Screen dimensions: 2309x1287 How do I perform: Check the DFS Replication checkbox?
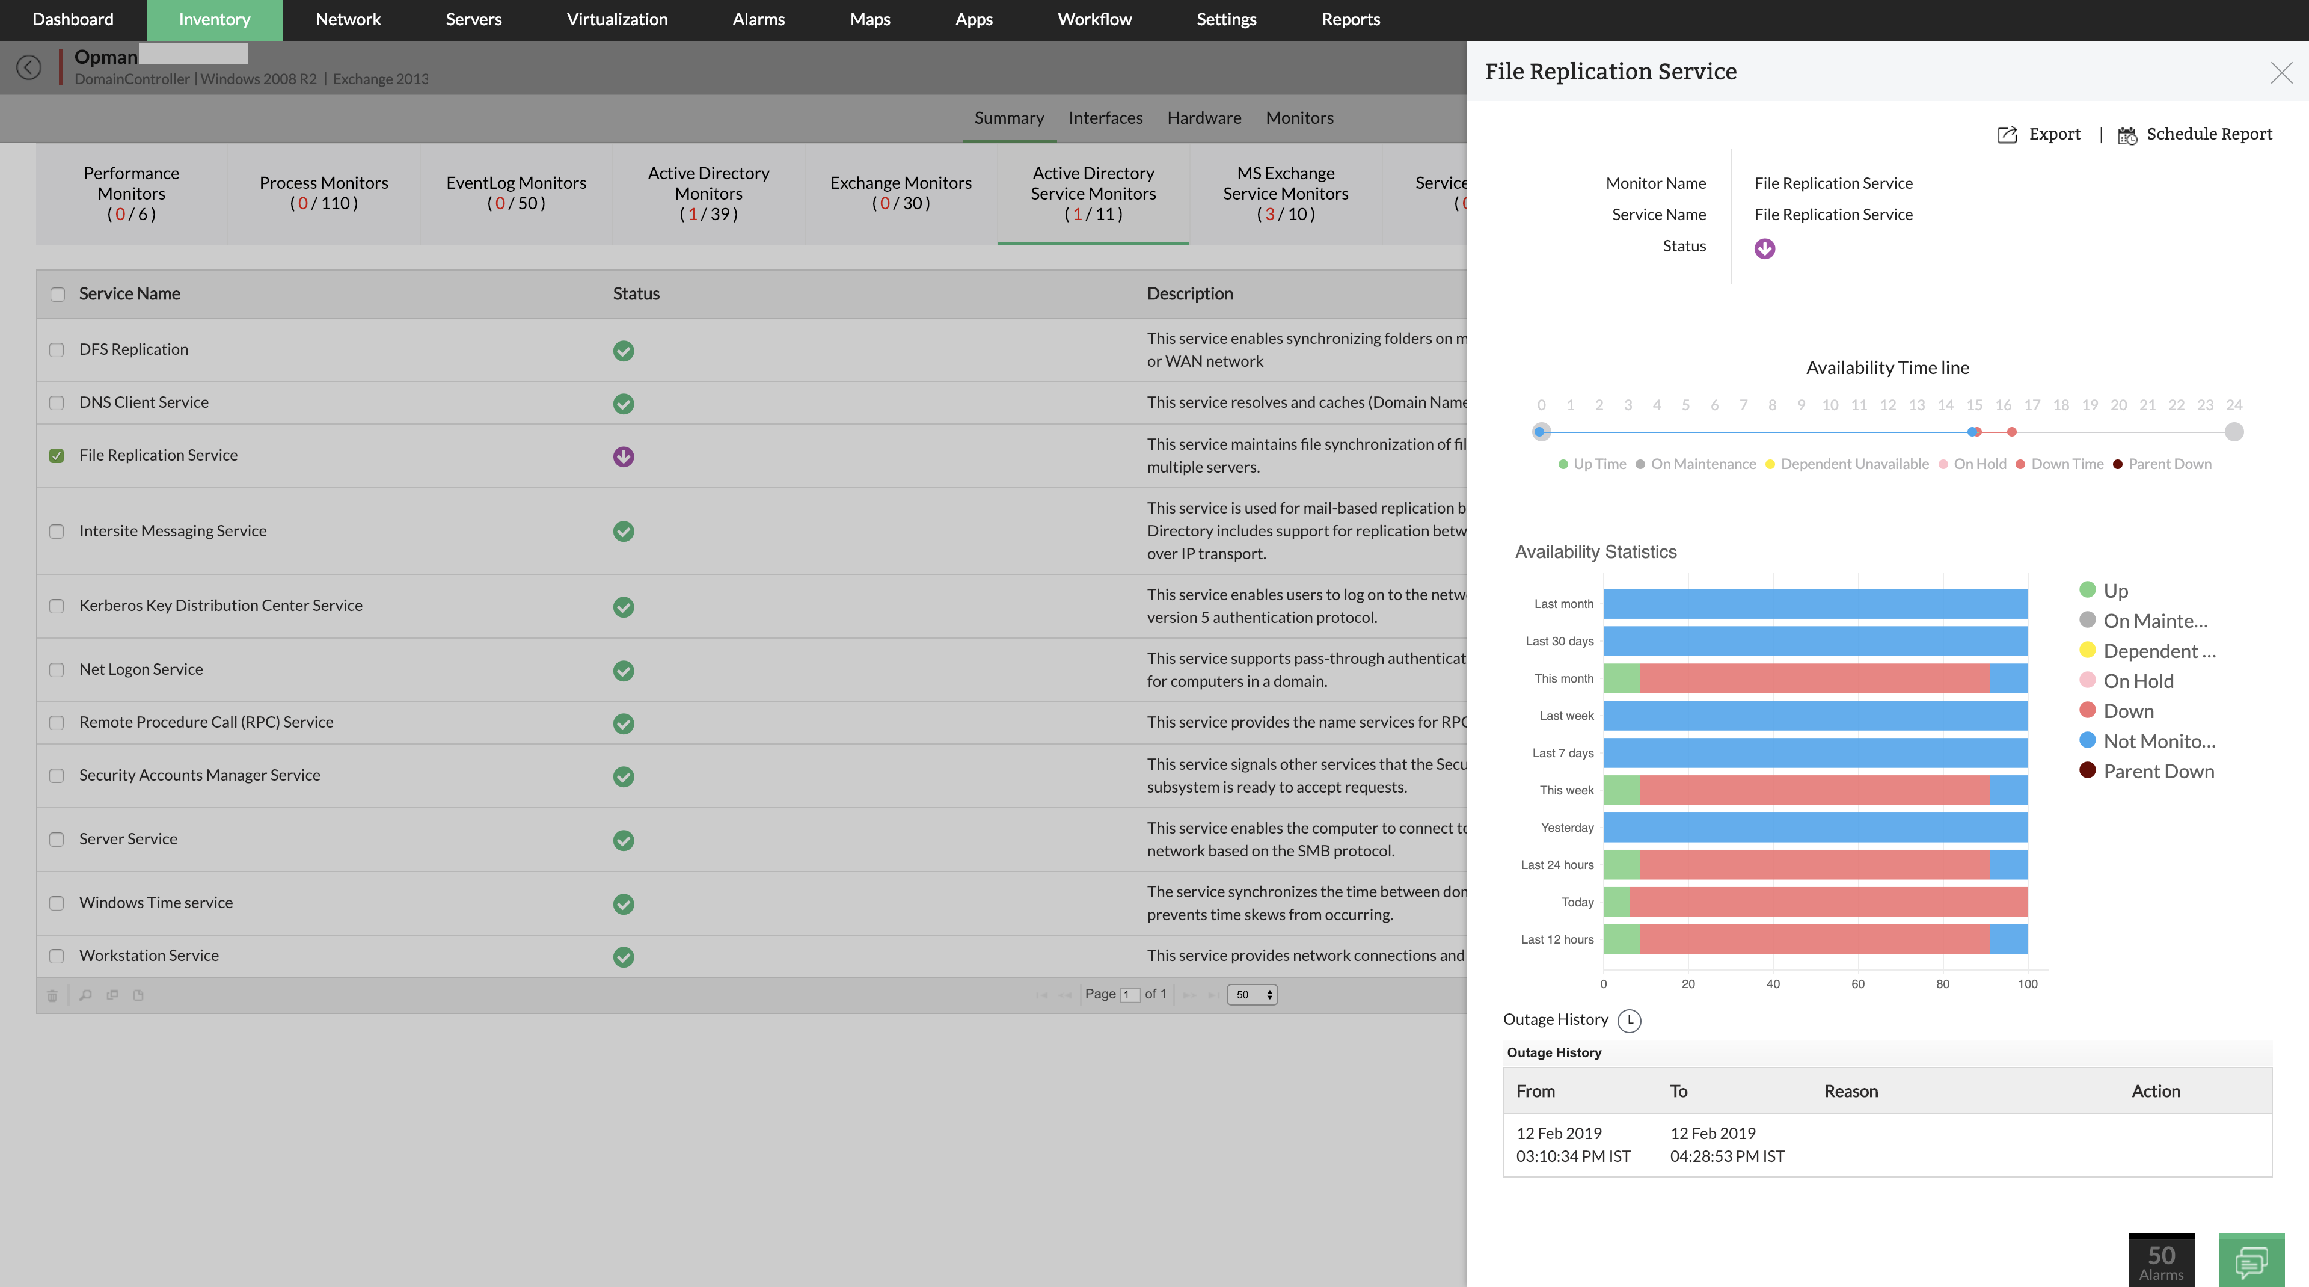(57, 351)
